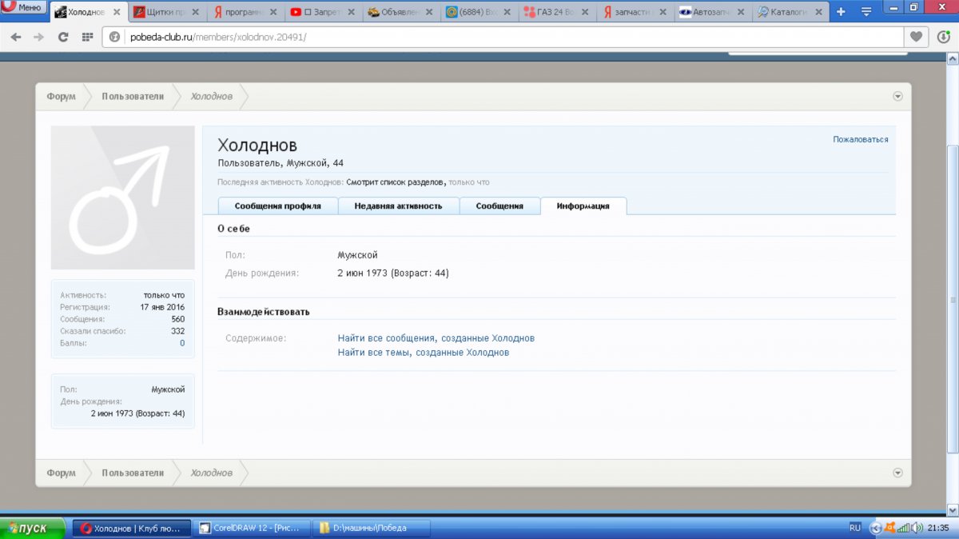Click the Пожаловаться link
The image size is (959, 539).
(x=860, y=139)
